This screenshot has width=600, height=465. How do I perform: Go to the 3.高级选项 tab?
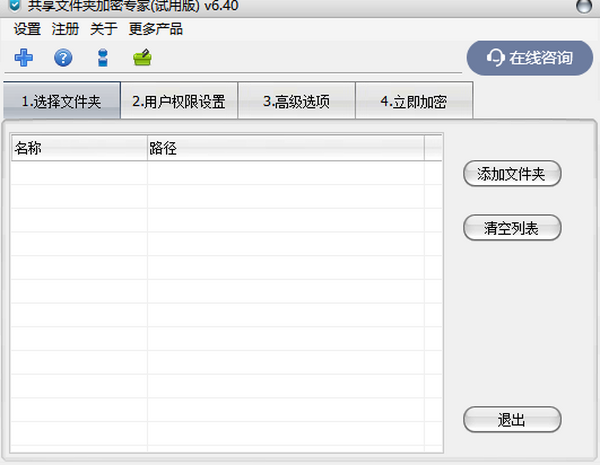[x=296, y=101]
